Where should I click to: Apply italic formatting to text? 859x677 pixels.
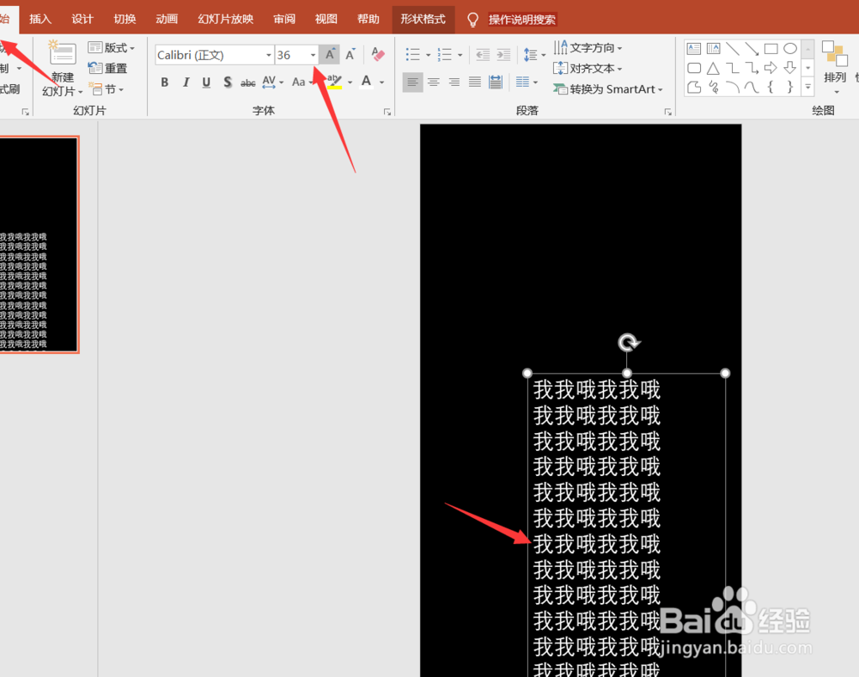coord(186,82)
